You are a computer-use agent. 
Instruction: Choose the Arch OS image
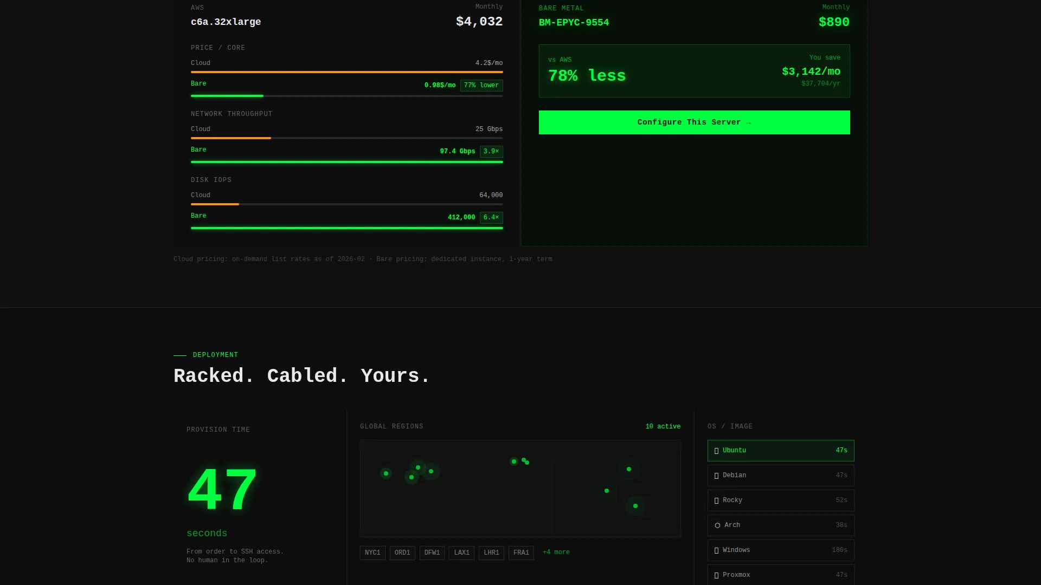[781, 525]
